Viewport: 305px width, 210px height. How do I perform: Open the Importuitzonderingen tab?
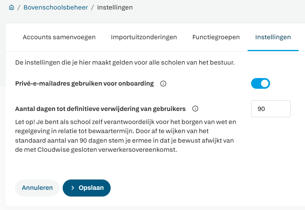point(144,37)
